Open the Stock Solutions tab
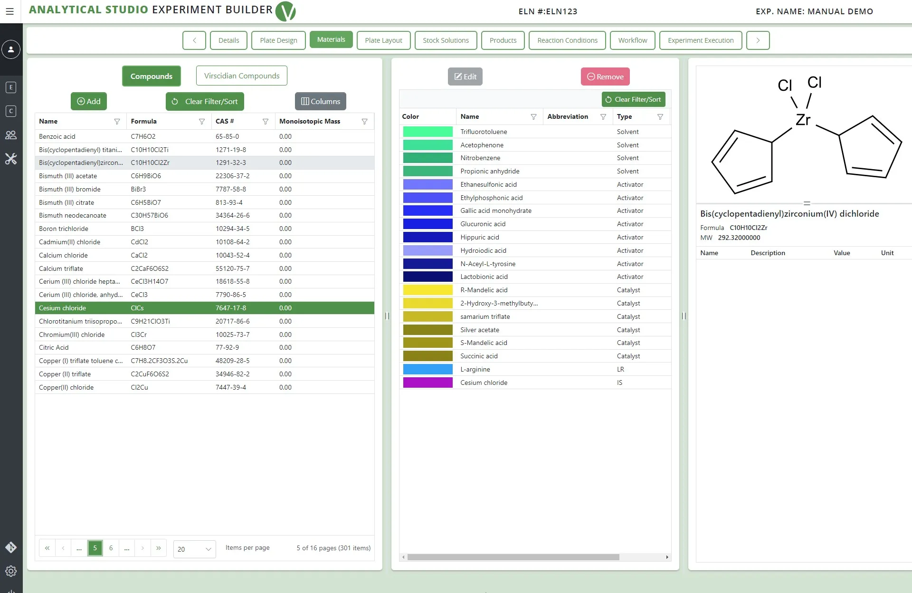912x593 pixels. click(446, 40)
